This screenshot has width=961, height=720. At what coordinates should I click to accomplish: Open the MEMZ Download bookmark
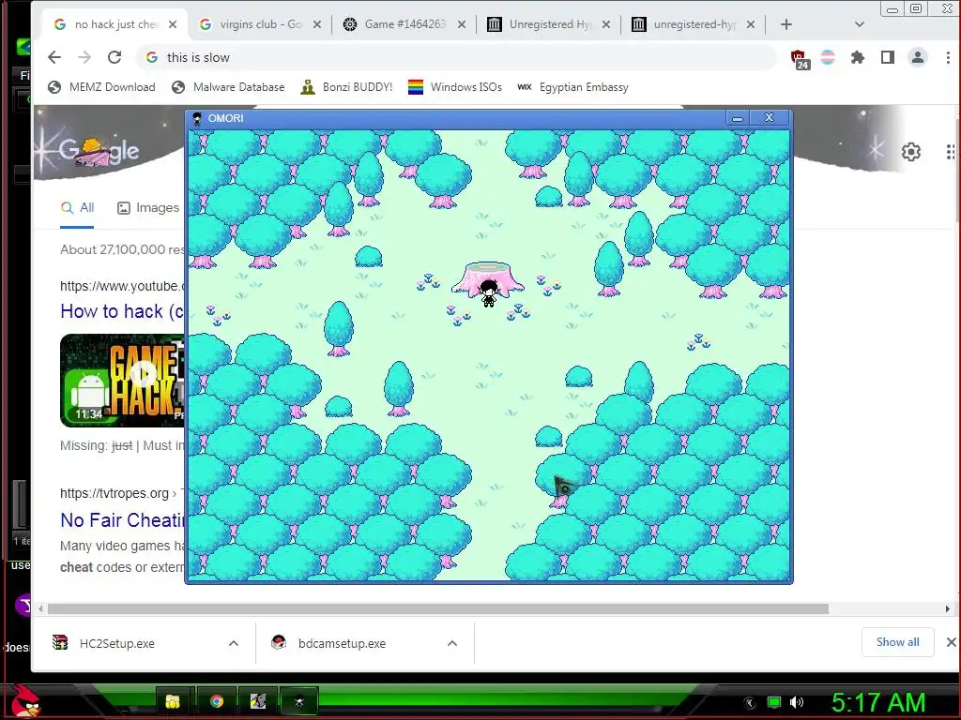point(101,87)
